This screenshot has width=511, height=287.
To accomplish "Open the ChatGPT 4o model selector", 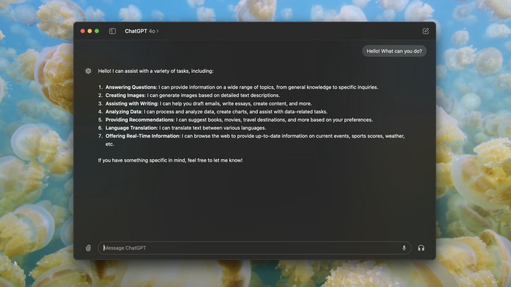I will click(142, 31).
